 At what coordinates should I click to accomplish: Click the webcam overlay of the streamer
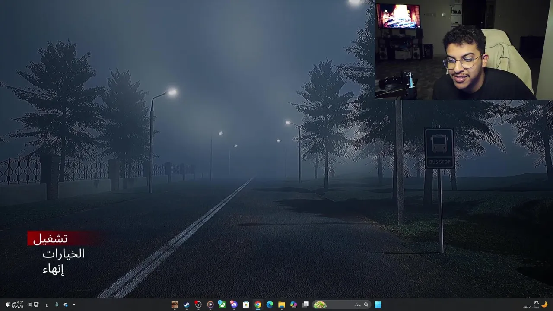pyautogui.click(x=464, y=50)
